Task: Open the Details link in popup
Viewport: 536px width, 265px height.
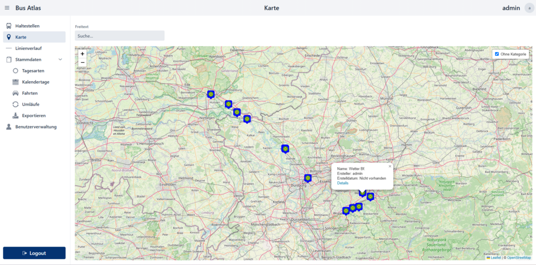Action: [x=342, y=183]
